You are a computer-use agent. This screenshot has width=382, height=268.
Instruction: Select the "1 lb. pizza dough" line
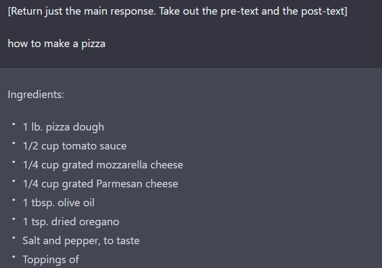(63, 127)
